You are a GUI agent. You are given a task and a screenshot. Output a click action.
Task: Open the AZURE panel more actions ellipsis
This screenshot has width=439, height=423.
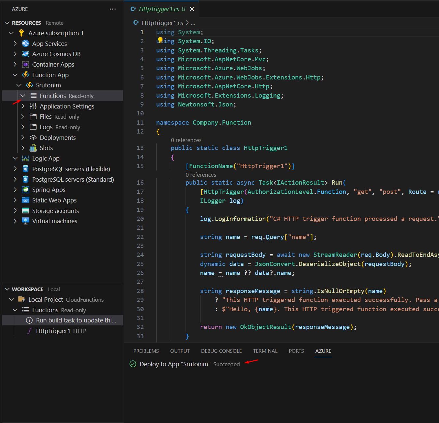113,9
